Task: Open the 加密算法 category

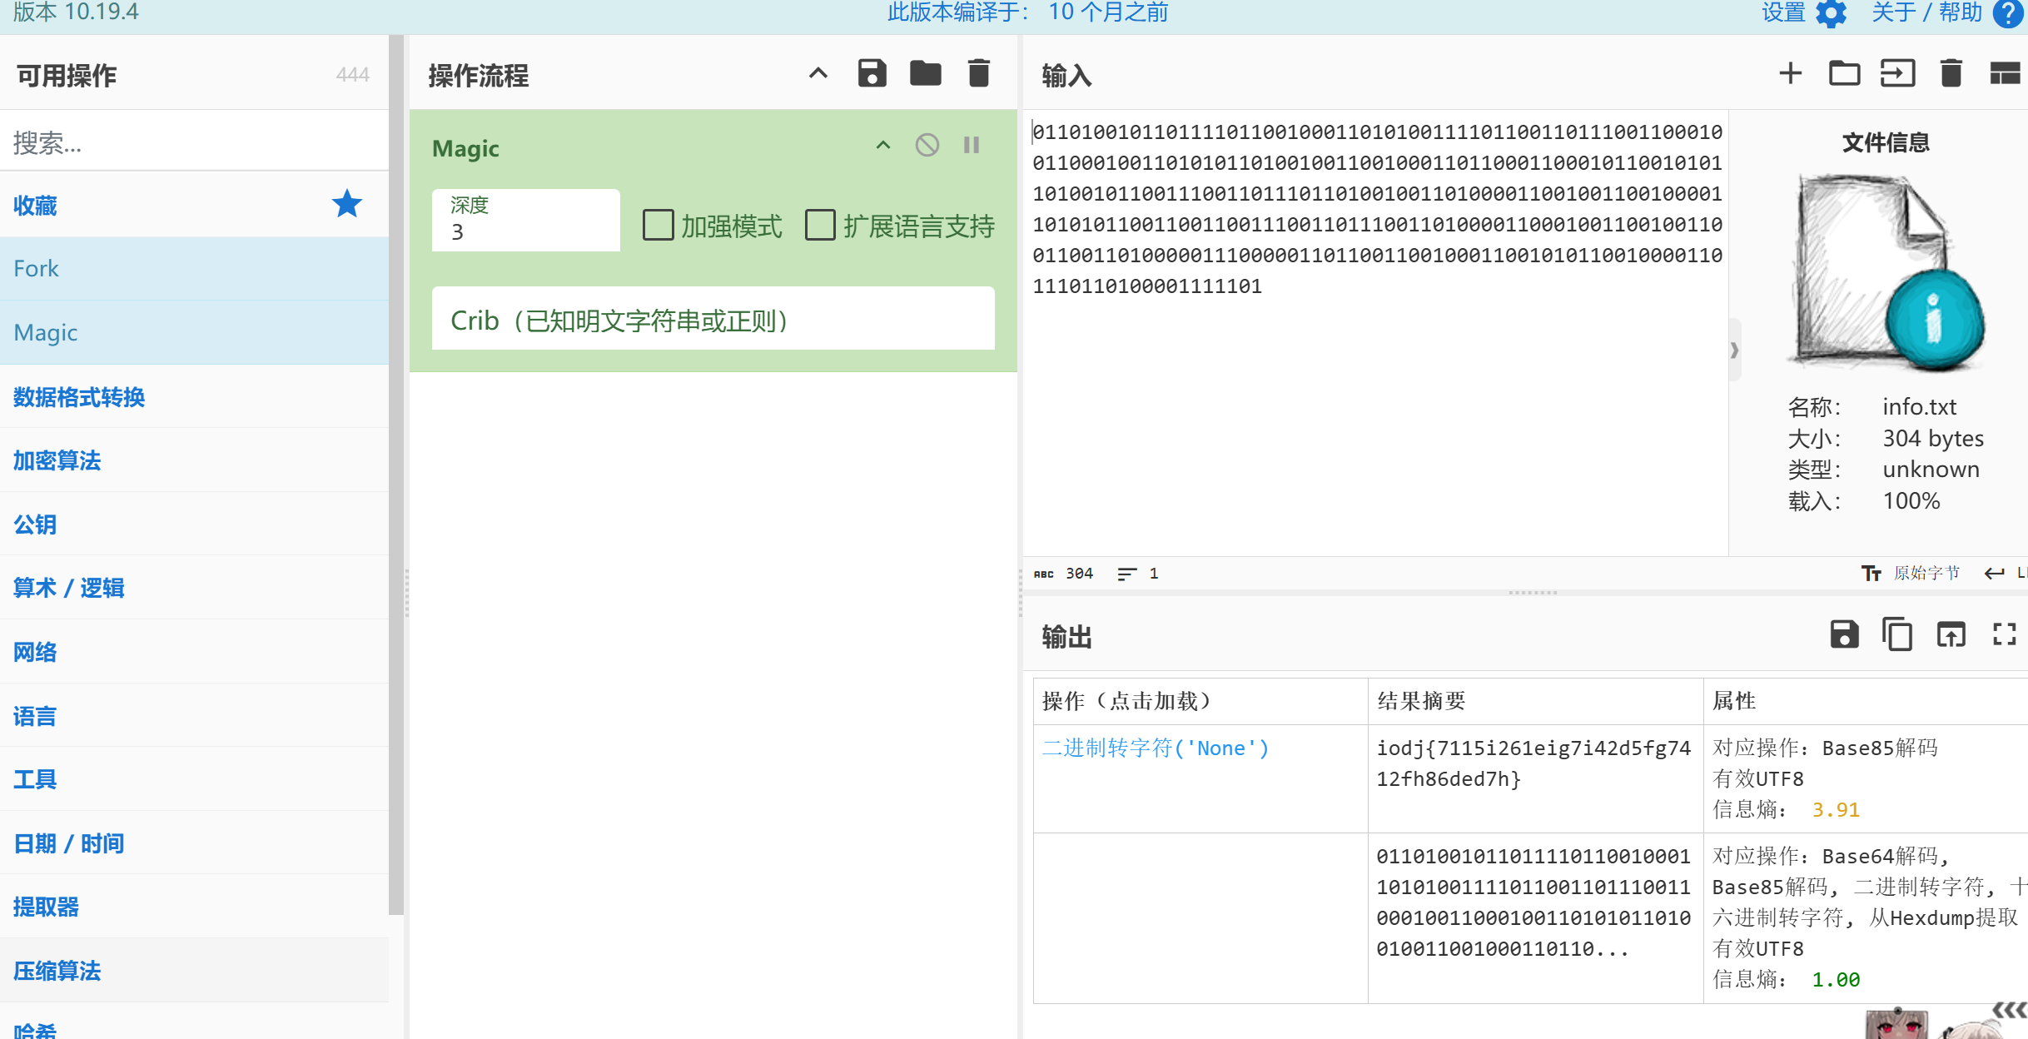Action: click(57, 460)
